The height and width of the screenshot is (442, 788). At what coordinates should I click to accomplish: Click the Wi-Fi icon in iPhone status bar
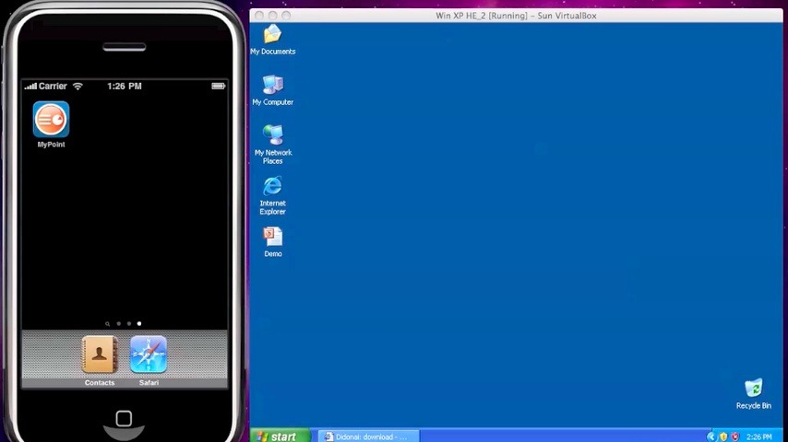pos(78,87)
